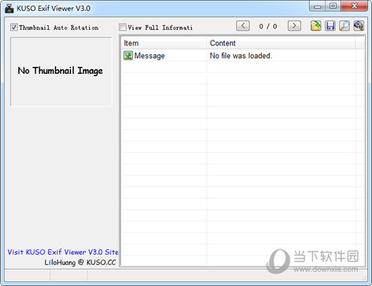Open Visit KUSO Exif Viewer V3.0 Site link
The width and height of the screenshot is (372, 286).
(63, 252)
